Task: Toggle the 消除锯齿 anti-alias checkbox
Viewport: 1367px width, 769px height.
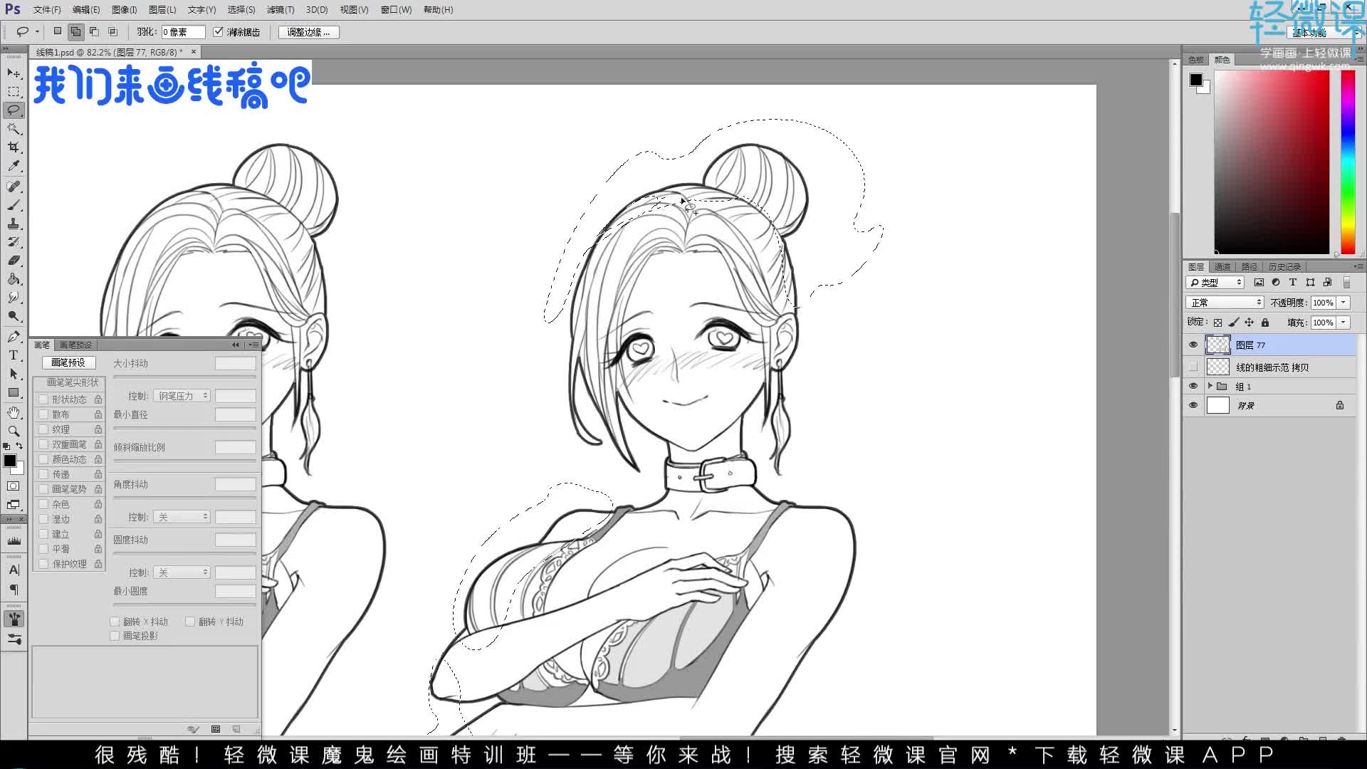Action: point(219,32)
